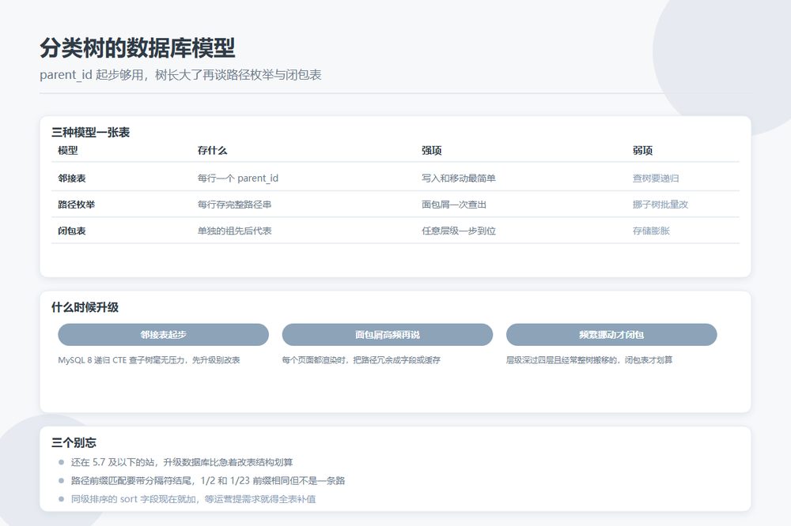The image size is (791, 526).
Task: Click the cell 单独的祖先后代表
Action: (x=235, y=231)
